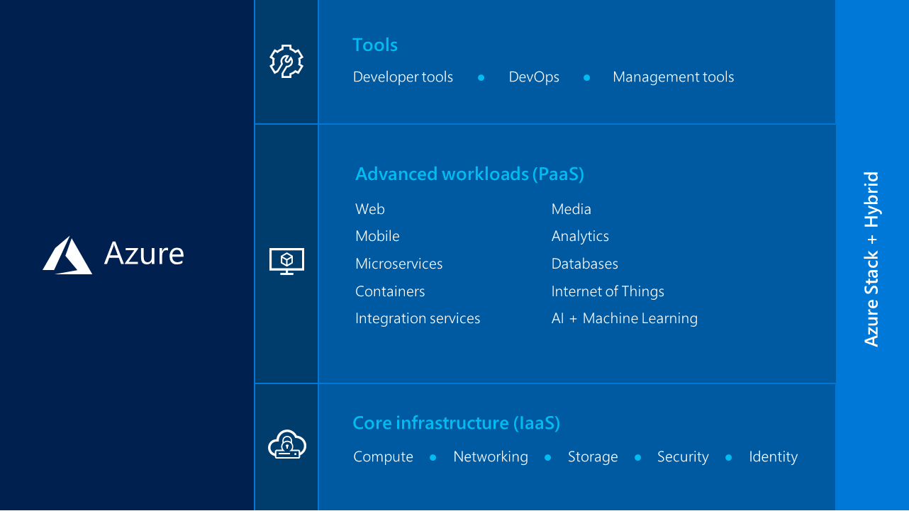Select the Storage label
909x511 pixels.
click(x=593, y=457)
